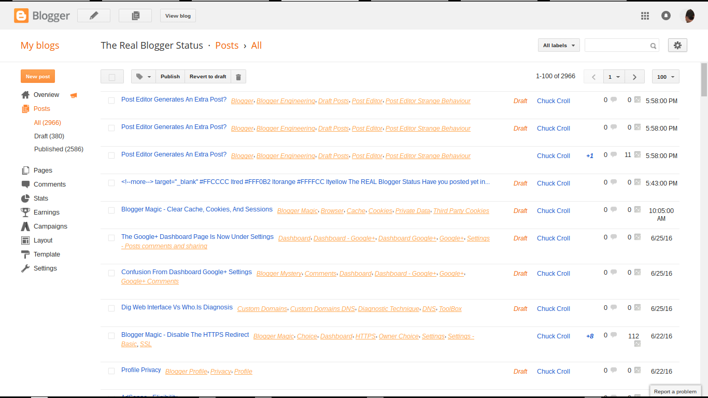Screen dimensions: 708x398
Task: Click the Blogger logo icon
Action: tap(21, 16)
